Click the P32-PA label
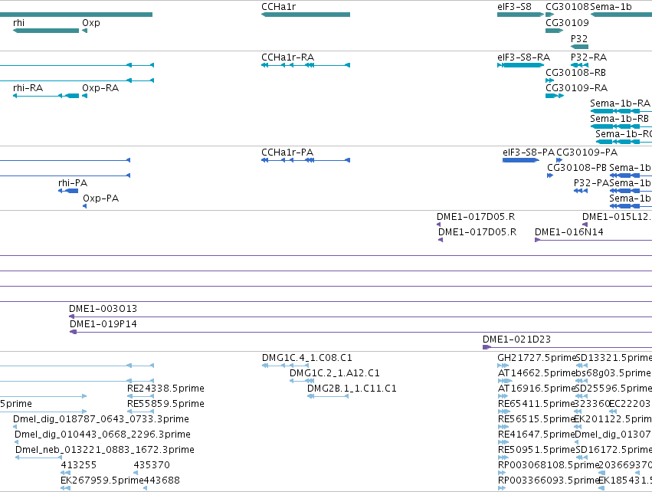 tap(591, 183)
